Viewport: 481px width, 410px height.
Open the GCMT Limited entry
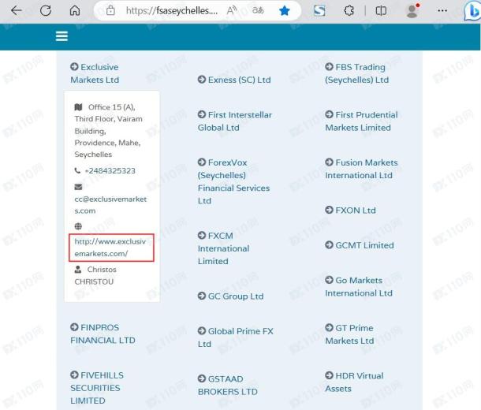pos(360,245)
